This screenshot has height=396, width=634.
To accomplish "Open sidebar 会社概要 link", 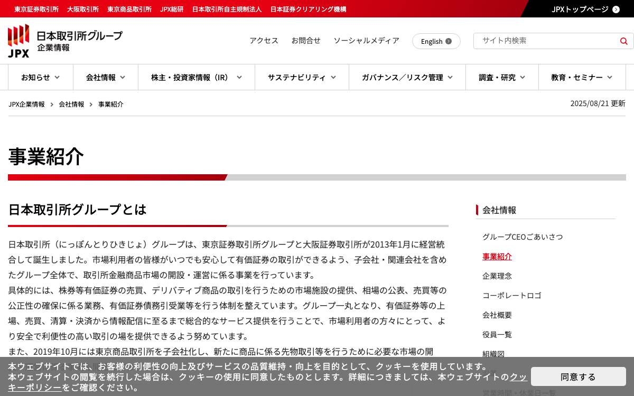I will coord(497,315).
